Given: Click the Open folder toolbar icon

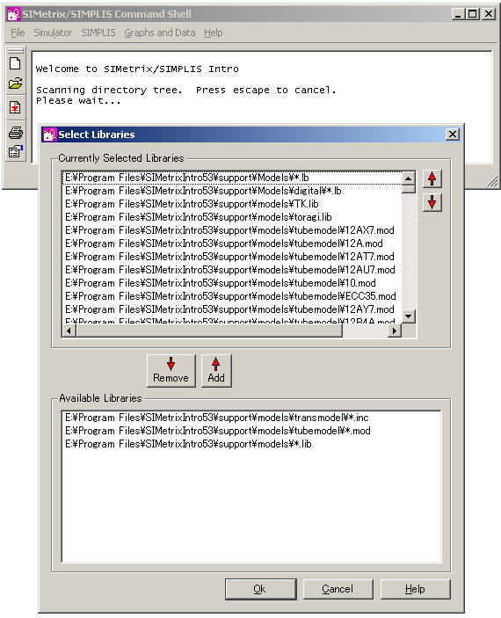Looking at the screenshot, I should click(15, 84).
